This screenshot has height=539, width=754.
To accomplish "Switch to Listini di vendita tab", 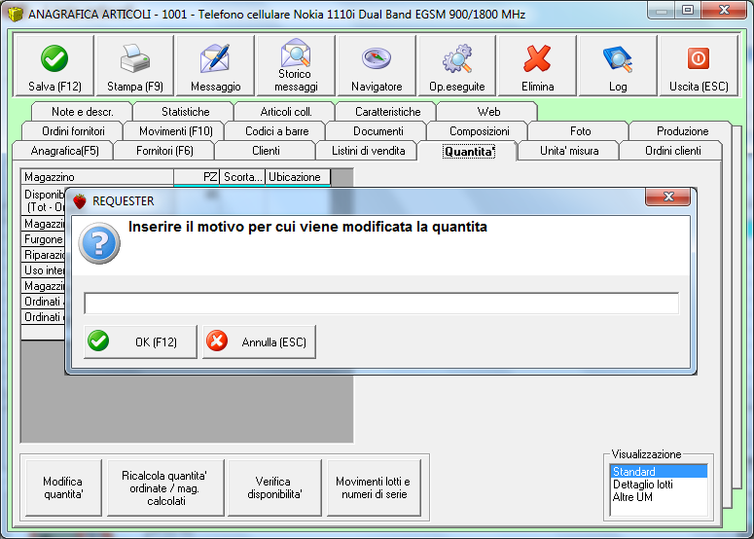I will [368, 151].
